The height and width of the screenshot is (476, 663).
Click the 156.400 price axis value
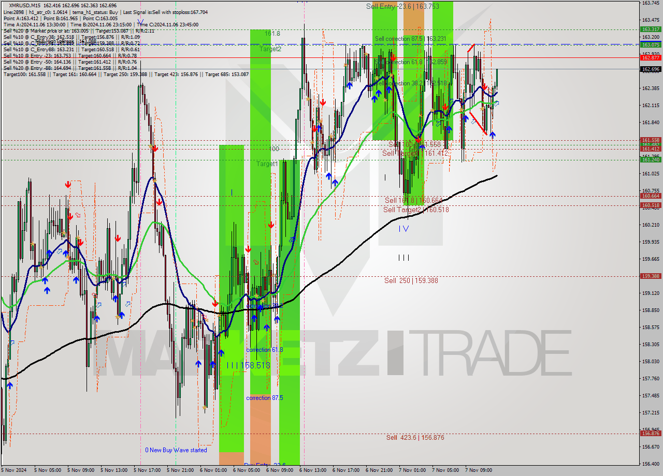[x=651, y=464]
